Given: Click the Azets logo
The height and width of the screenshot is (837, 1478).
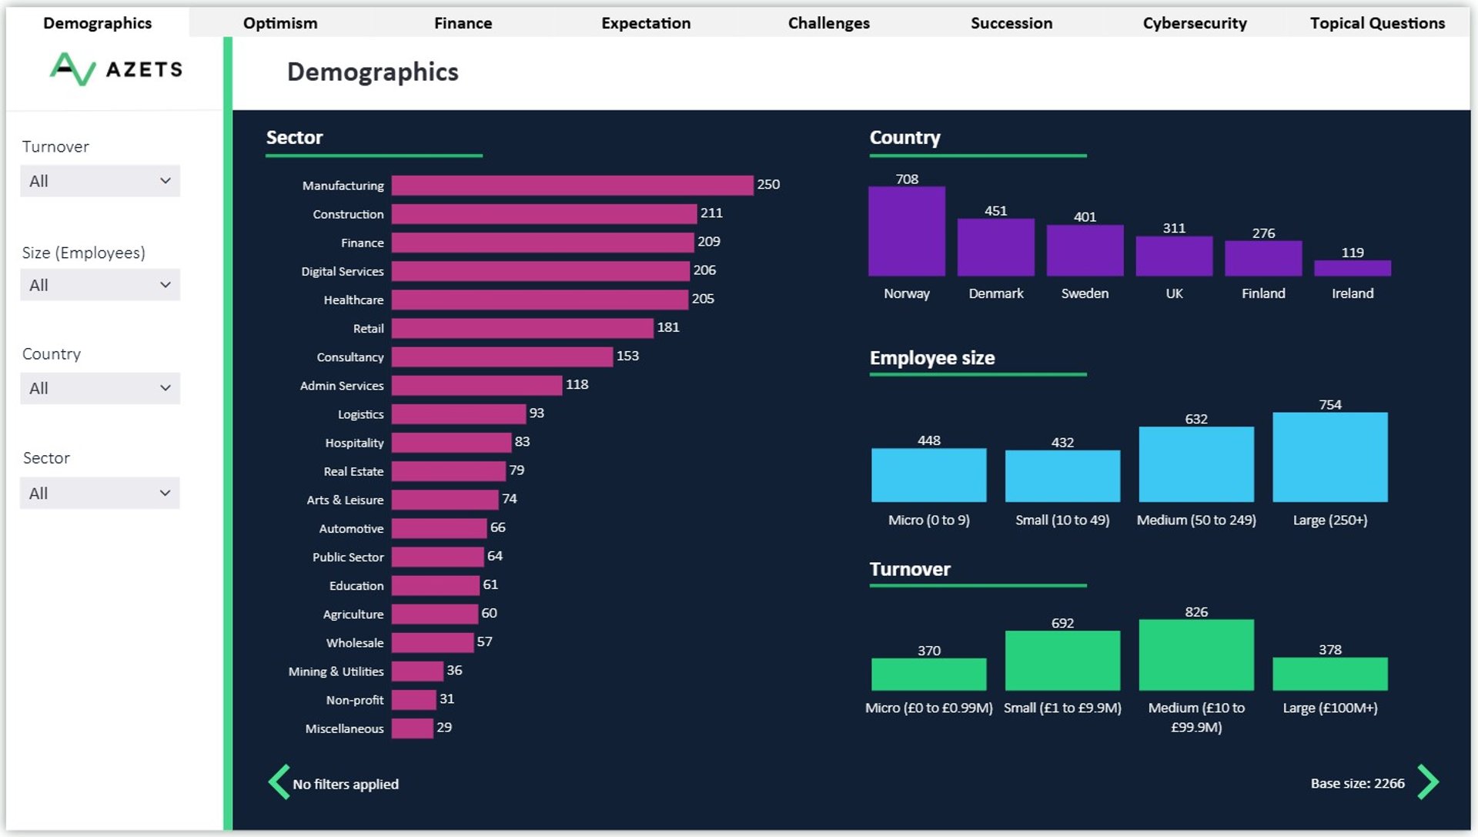Looking at the screenshot, I should pyautogui.click(x=116, y=69).
